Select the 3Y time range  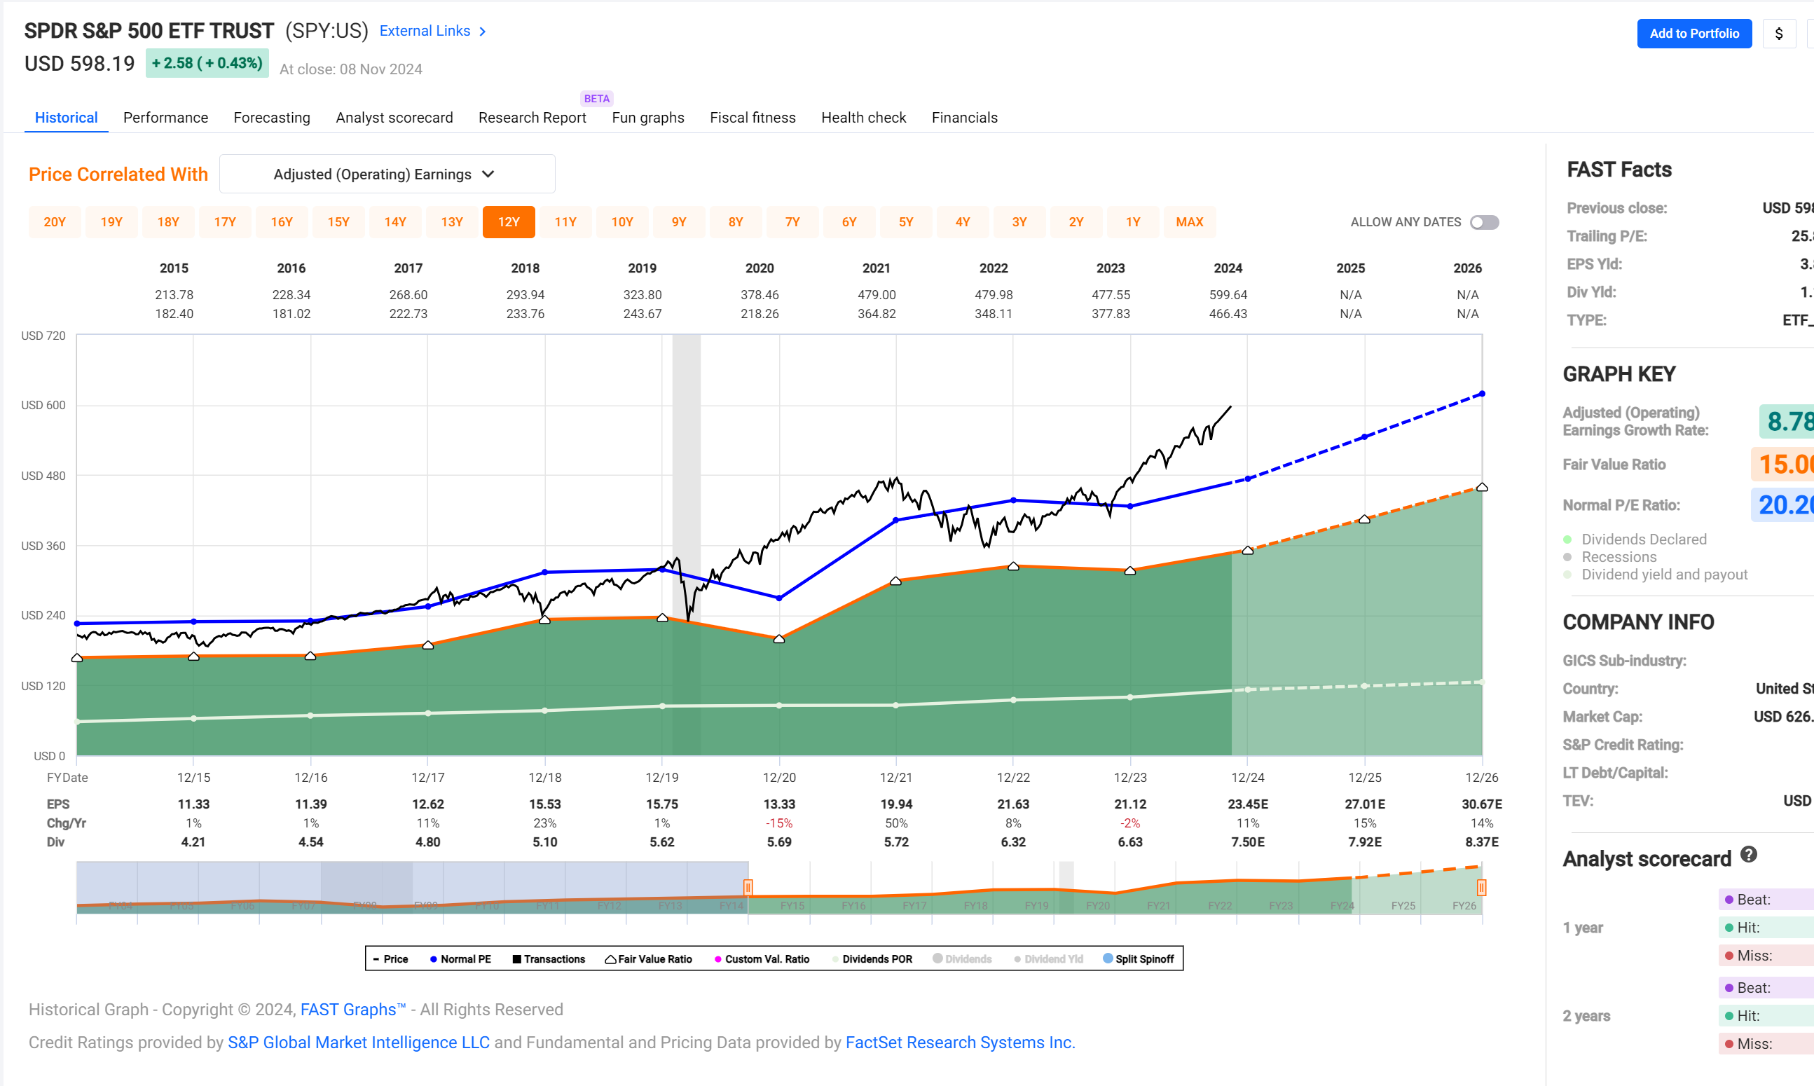pyautogui.click(x=1019, y=223)
